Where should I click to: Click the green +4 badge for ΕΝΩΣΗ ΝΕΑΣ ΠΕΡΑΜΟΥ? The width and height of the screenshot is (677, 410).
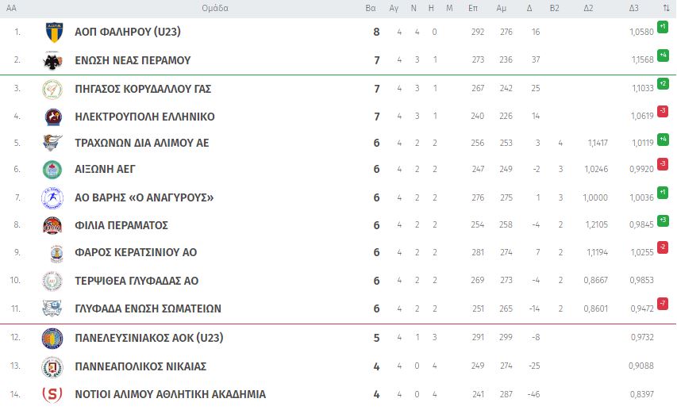coord(663,56)
